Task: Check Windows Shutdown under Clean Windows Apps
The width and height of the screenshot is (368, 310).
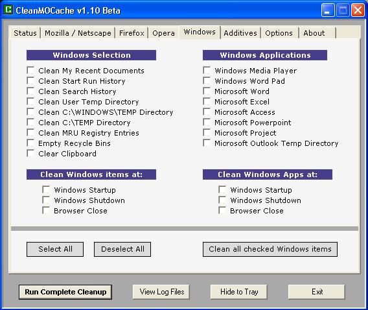Action: (x=222, y=200)
